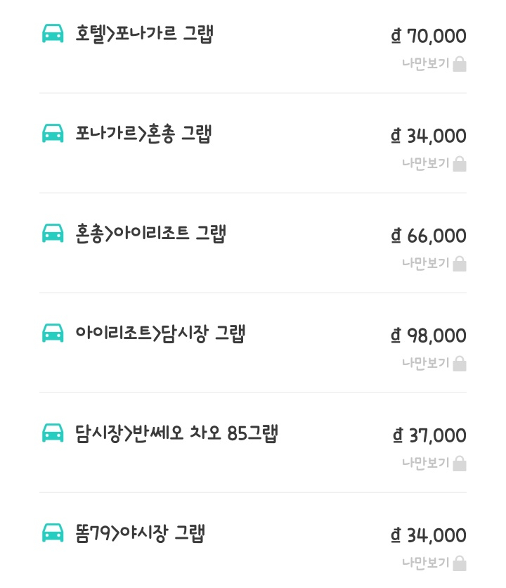The width and height of the screenshot is (506, 588).
Task: Click the lock icon under the ₫ 70,000 amount
Action: point(460,65)
